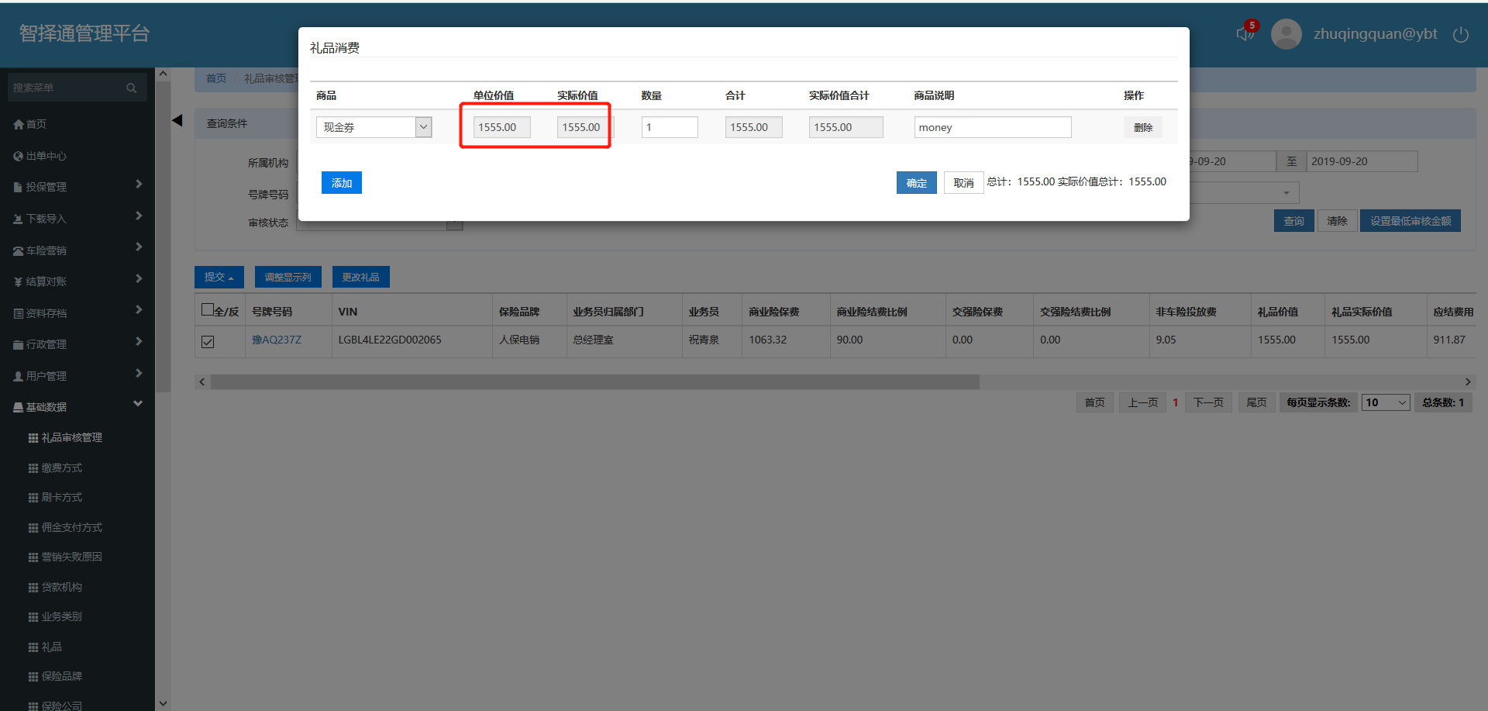Click the 查询 search button
1488x711 pixels.
[x=1294, y=221]
